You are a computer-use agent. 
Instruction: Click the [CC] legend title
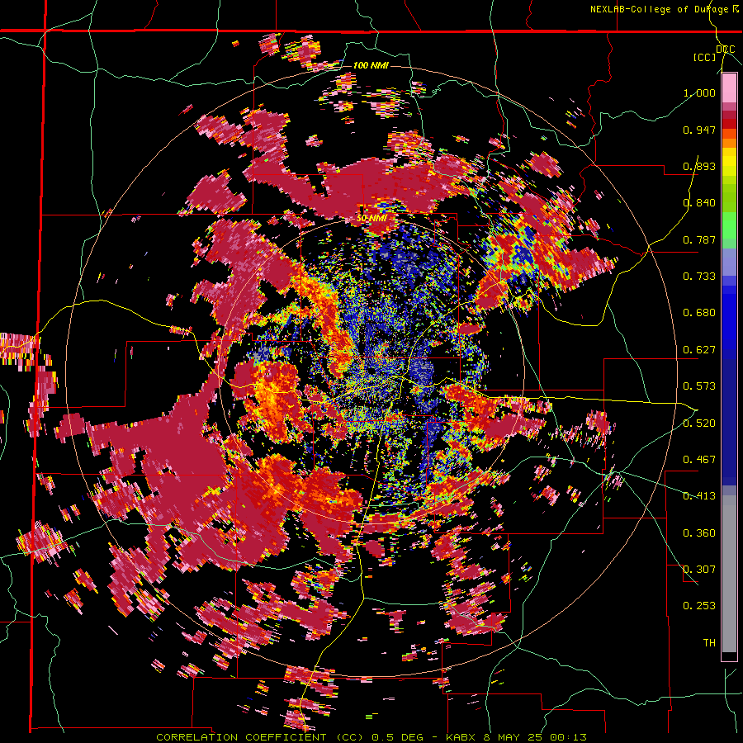pyautogui.click(x=705, y=57)
